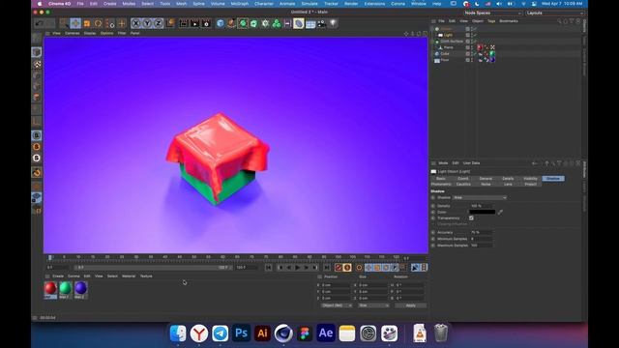Click the blue Cube primitive icon
This screenshot has width=619, height=348.
click(221, 23)
